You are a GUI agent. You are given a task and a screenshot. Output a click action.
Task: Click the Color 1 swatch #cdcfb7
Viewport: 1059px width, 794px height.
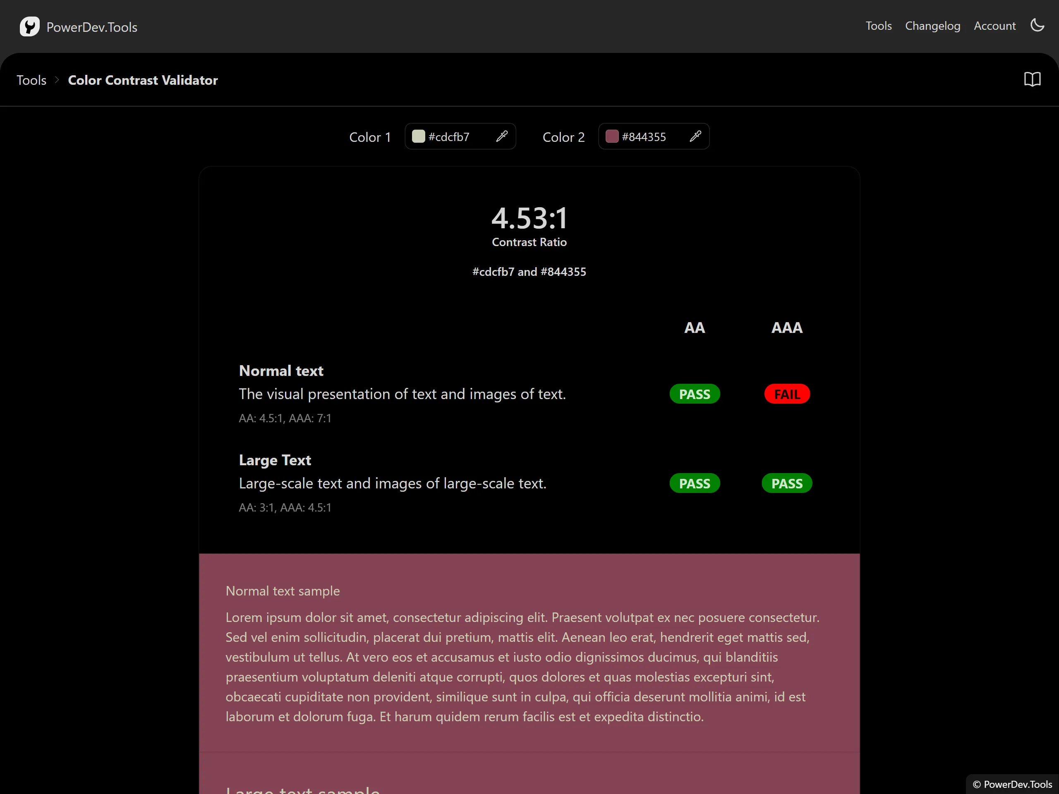(419, 137)
